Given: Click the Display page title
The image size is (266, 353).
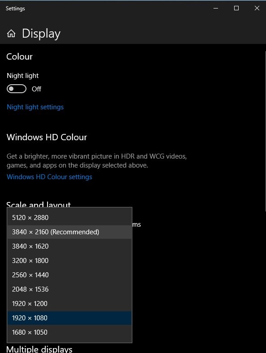Looking at the screenshot, I should [41, 34].
